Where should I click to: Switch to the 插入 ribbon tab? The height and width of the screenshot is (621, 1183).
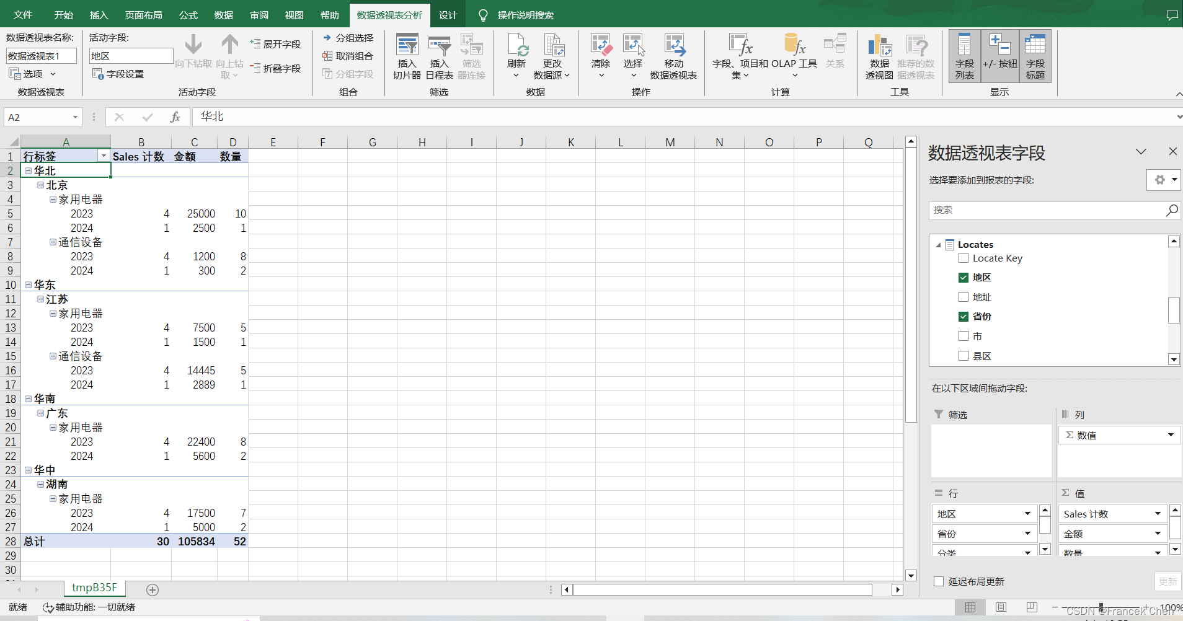(99, 15)
